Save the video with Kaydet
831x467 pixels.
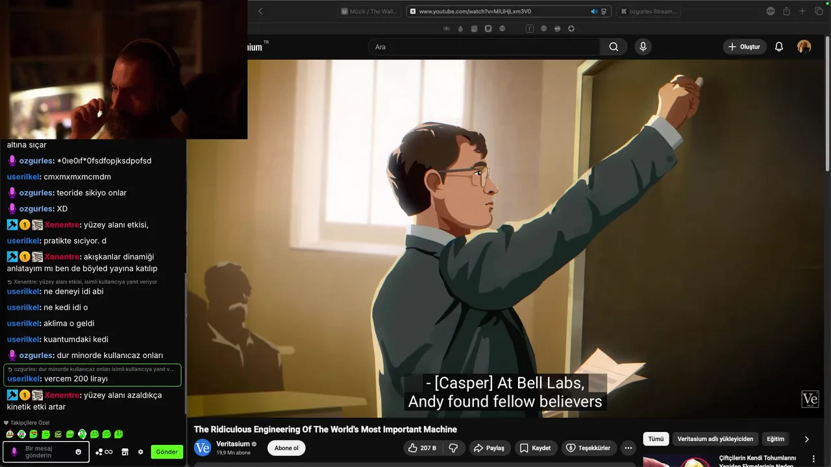click(536, 448)
